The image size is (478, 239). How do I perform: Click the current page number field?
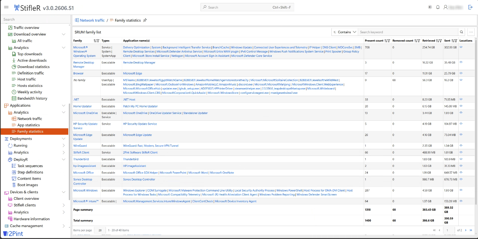(449, 230)
